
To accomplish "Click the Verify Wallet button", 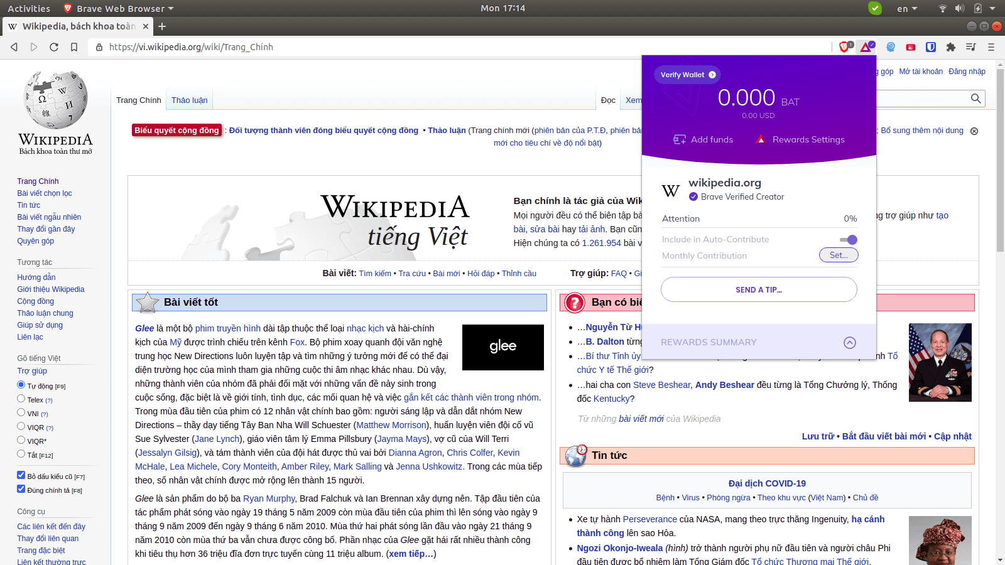I will 688,75.
